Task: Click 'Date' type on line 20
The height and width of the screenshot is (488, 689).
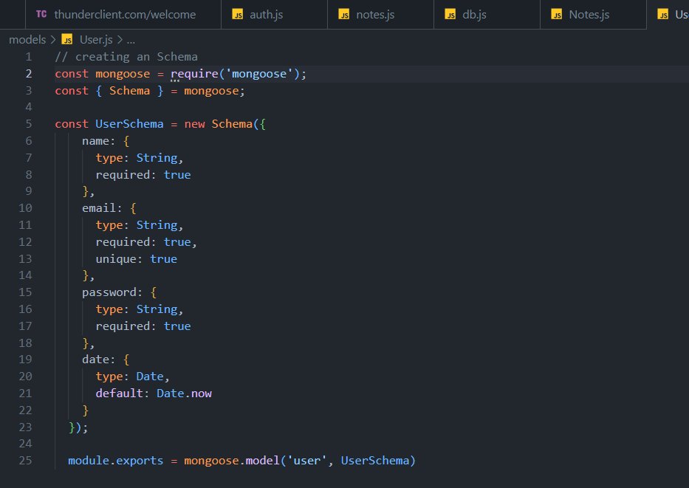Action: (x=150, y=377)
